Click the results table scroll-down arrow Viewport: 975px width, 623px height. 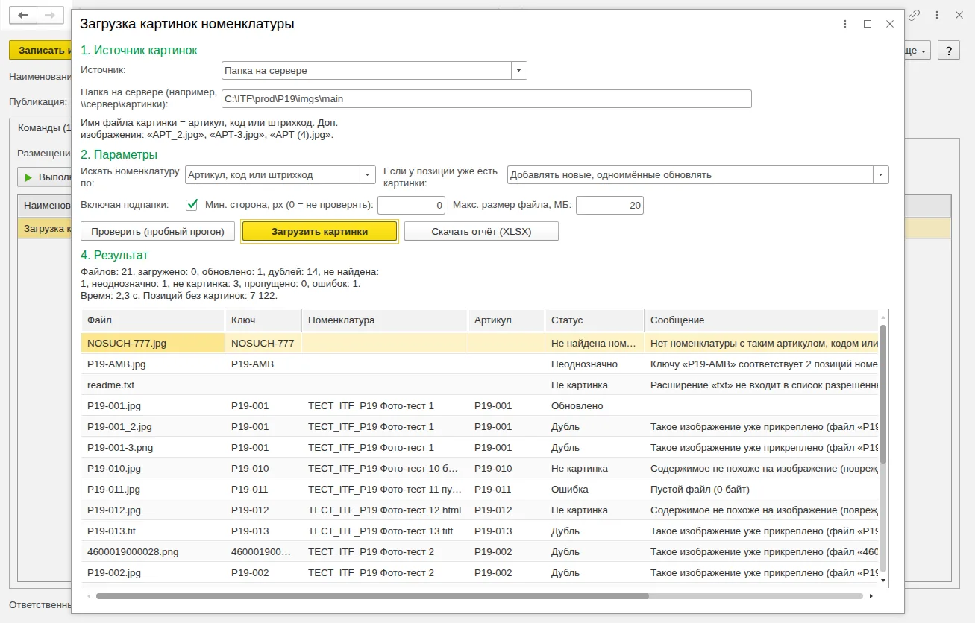pyautogui.click(x=883, y=580)
